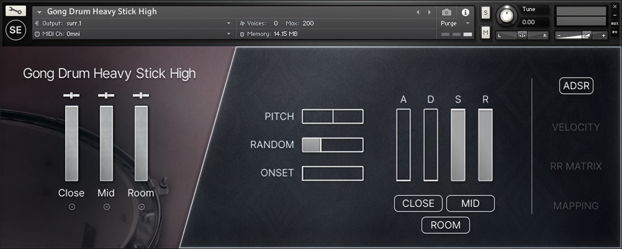Screen dimensions: 622x249
Task: Click the RANDOM slider bar
Action: coord(332,145)
